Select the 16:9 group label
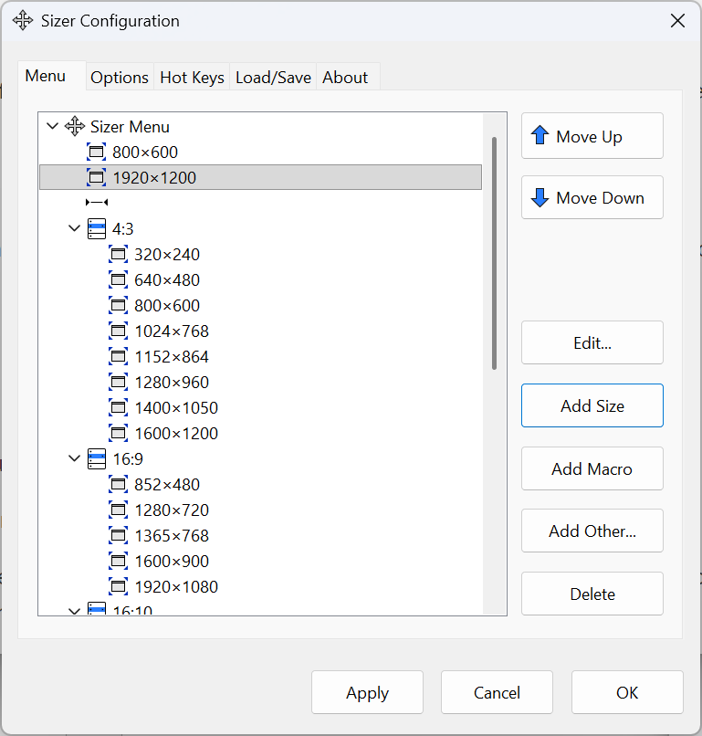Viewport: 702px width, 736px height. [128, 458]
